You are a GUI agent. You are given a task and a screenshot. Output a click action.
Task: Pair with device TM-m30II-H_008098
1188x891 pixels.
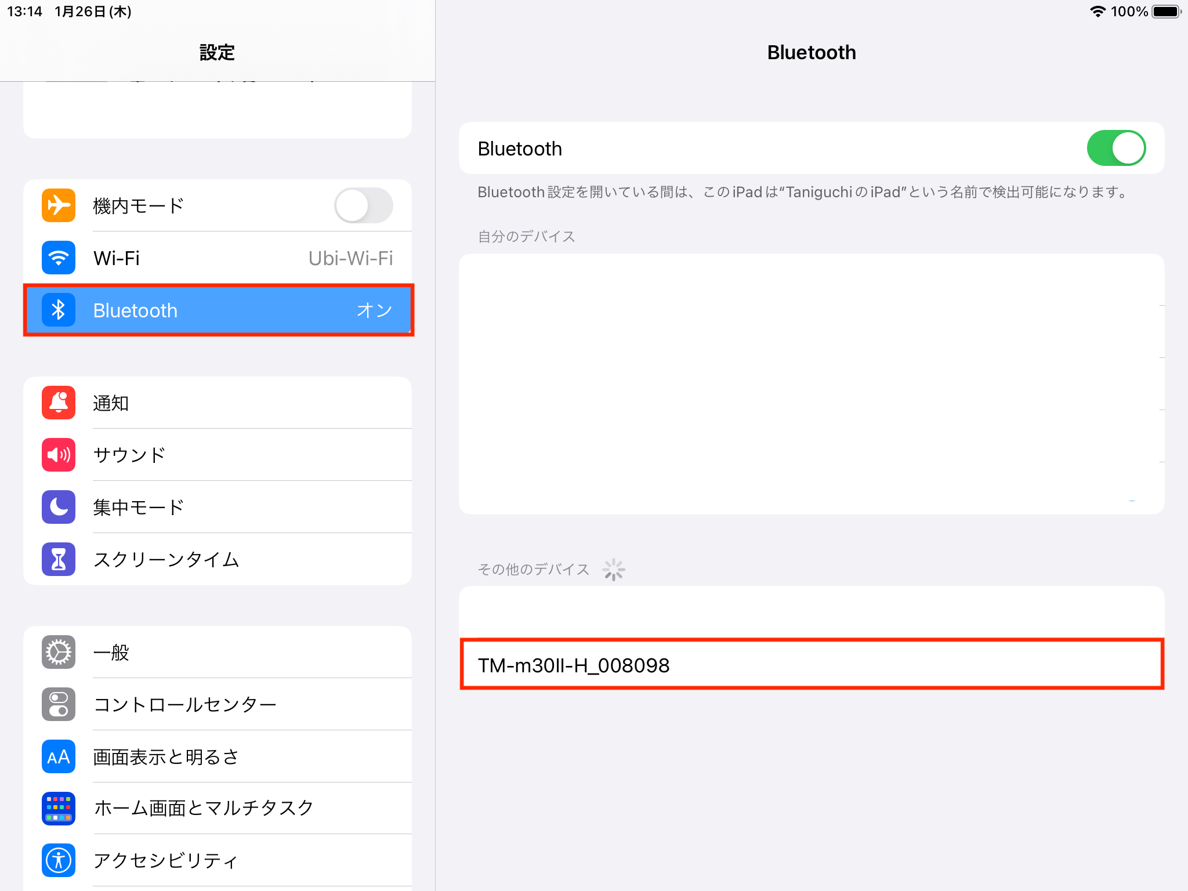812,665
